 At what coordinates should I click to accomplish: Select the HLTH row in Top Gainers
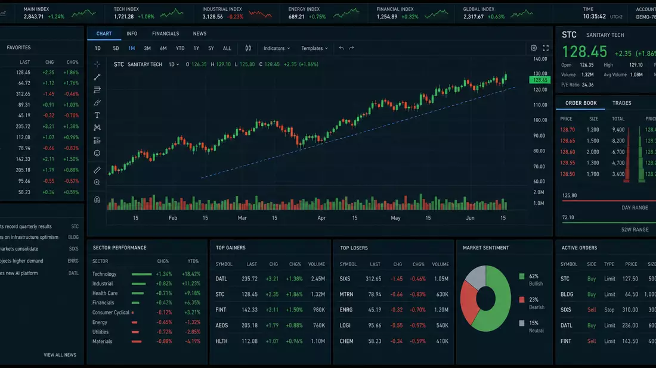[x=270, y=341]
